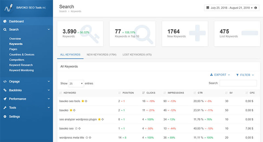Click into the table Search field
Image resolution: width=263 pixels, height=142 pixels.
238,83
